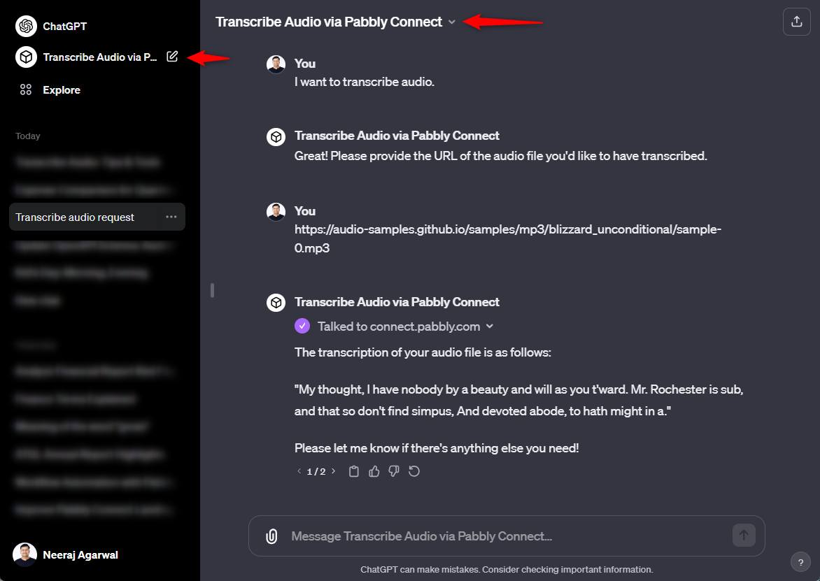This screenshot has height=581, width=820.
Task: Start new chat with pencil edit icon
Action: [172, 57]
